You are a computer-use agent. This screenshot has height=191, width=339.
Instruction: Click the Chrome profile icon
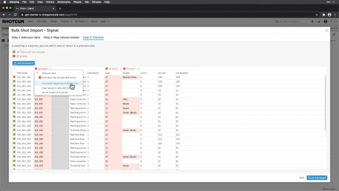[329, 15]
